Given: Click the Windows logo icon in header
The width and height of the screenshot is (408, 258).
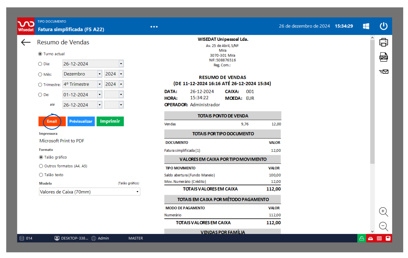Looking at the screenshot, I should coord(366,26).
